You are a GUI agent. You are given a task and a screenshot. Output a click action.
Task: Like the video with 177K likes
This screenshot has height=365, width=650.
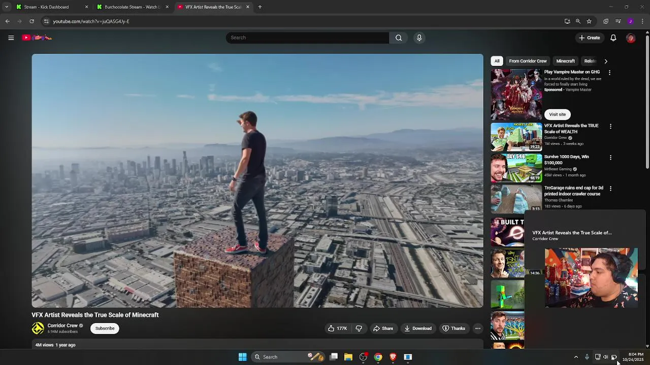(337, 328)
